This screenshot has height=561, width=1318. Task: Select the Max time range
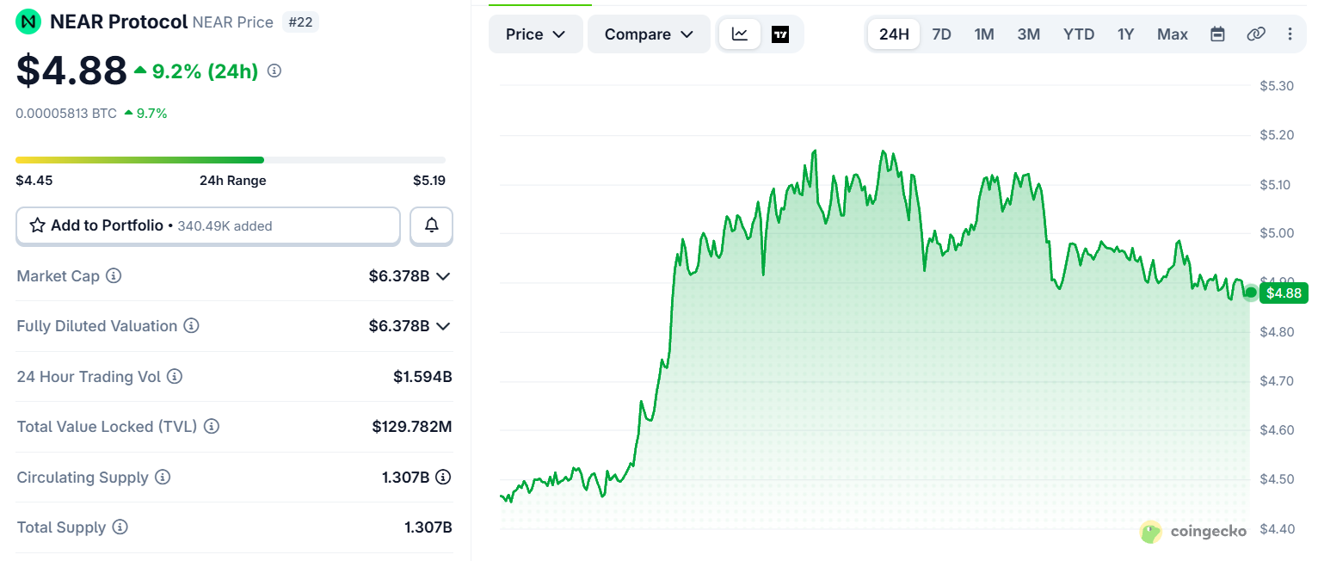[x=1173, y=34]
